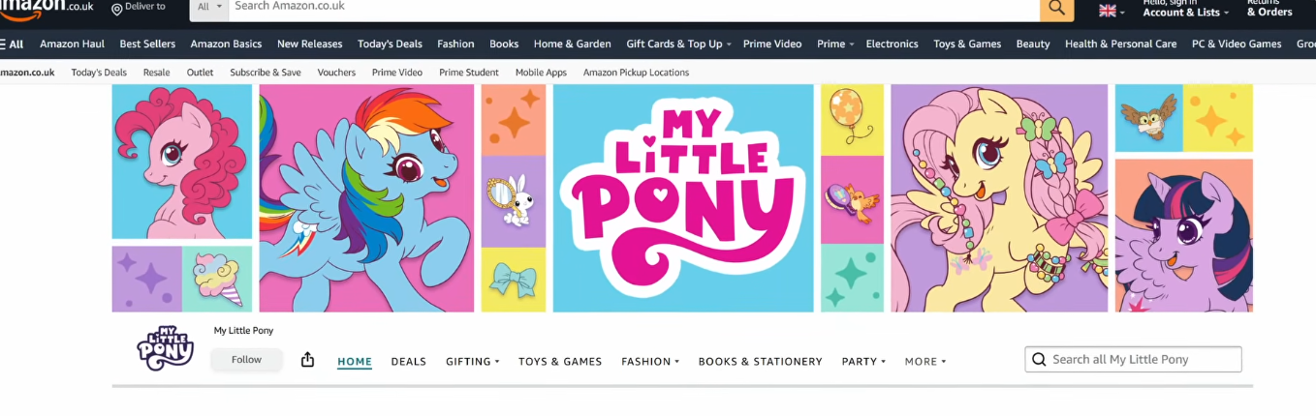Open Mobile Apps
This screenshot has height=416, width=1316.
pos(541,73)
